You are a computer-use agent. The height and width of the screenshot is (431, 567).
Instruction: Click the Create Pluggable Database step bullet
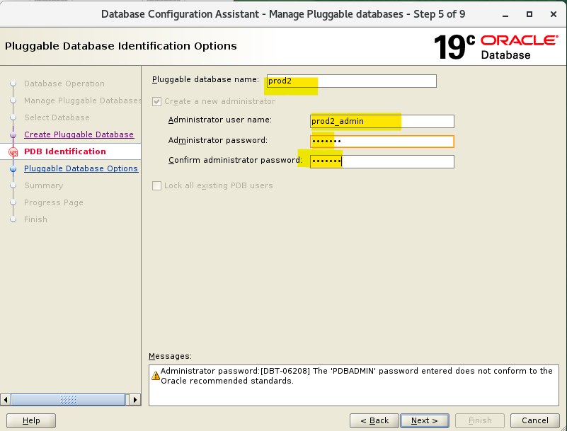[13, 135]
